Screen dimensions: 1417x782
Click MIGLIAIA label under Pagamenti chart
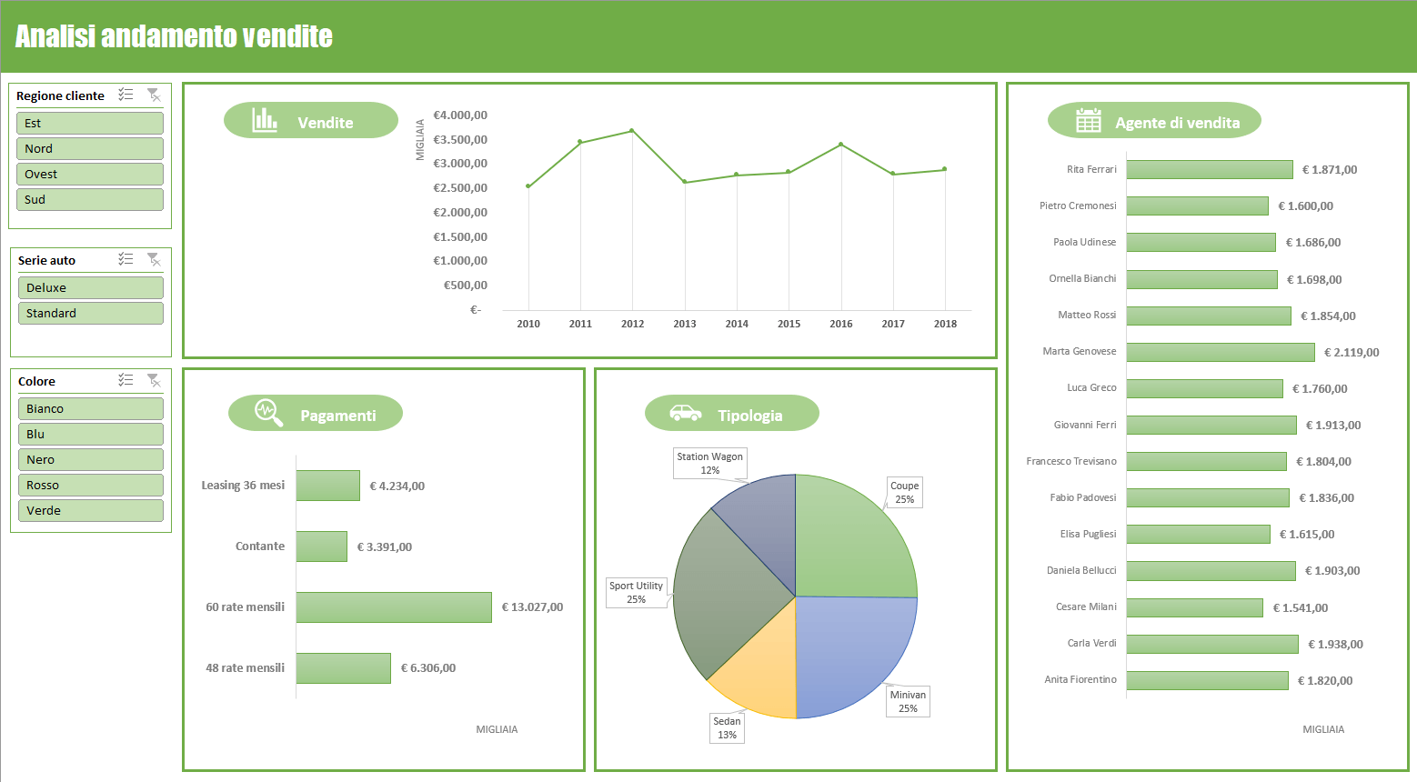pyautogui.click(x=497, y=729)
